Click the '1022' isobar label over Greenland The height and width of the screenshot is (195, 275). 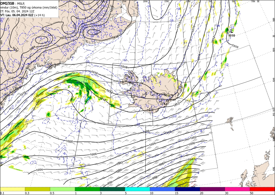click(63, 38)
